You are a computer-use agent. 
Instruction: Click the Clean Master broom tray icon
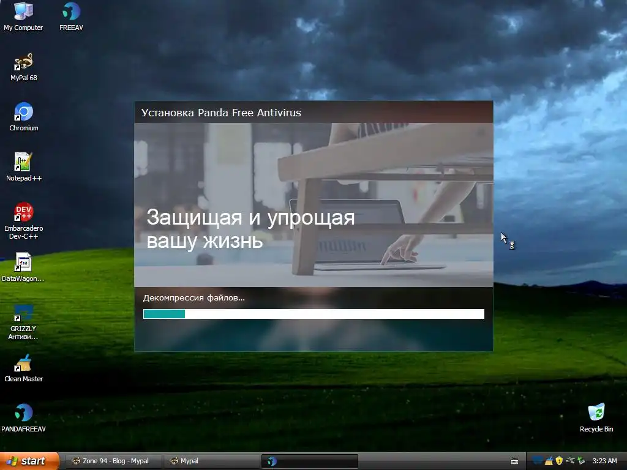[549, 461]
